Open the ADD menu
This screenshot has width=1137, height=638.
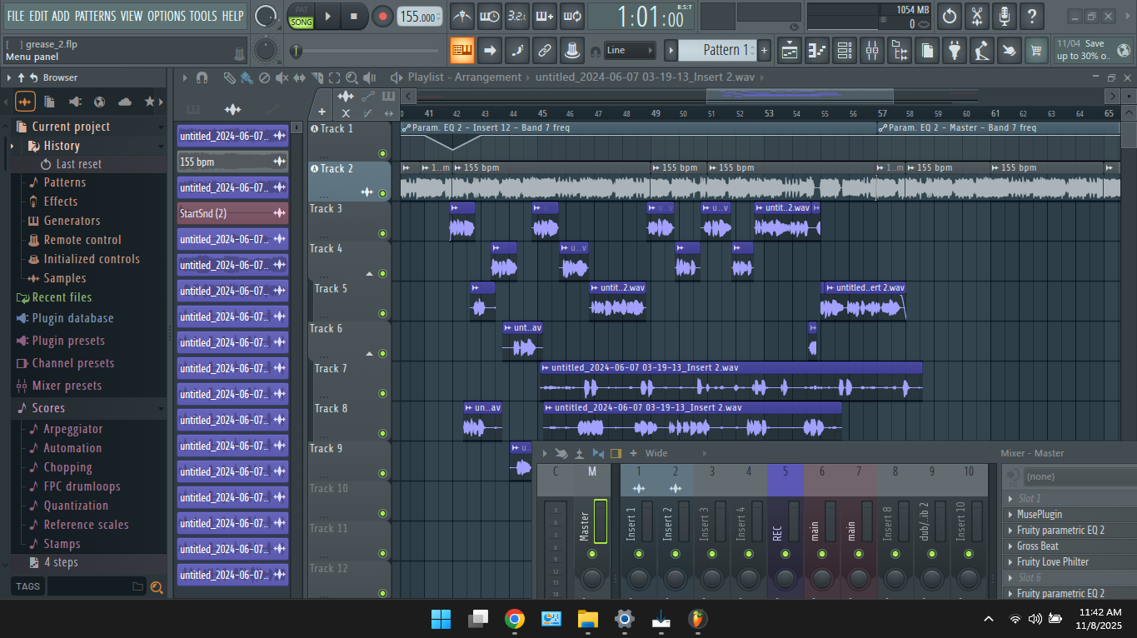coord(61,16)
